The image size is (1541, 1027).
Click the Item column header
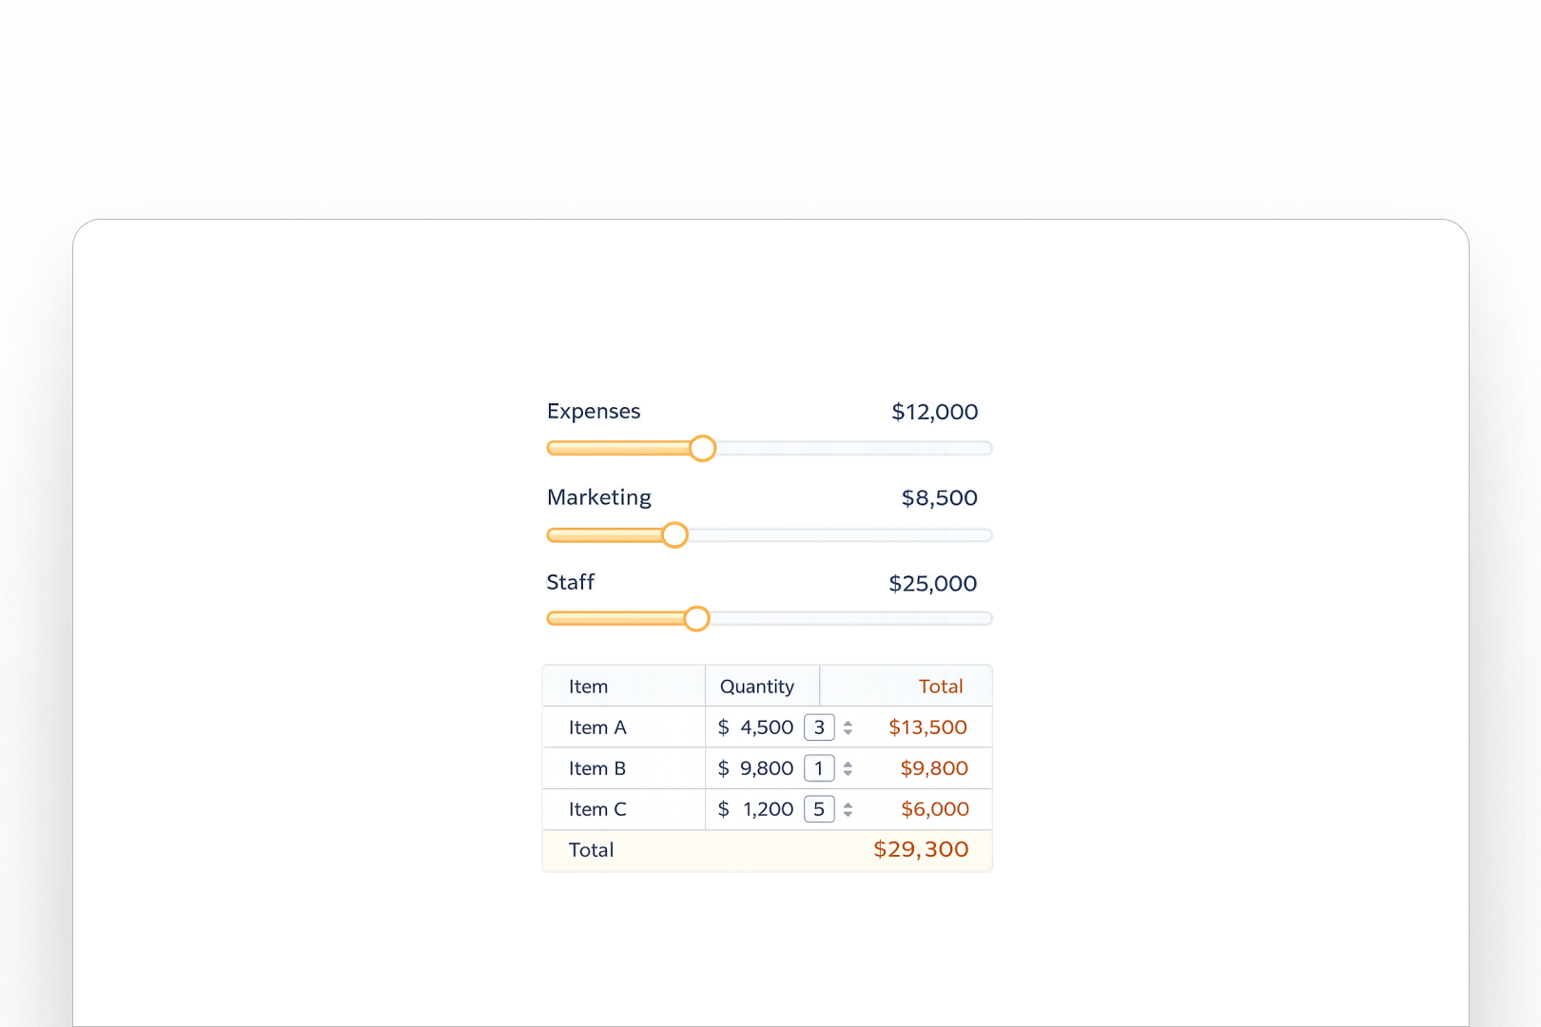coord(587,686)
